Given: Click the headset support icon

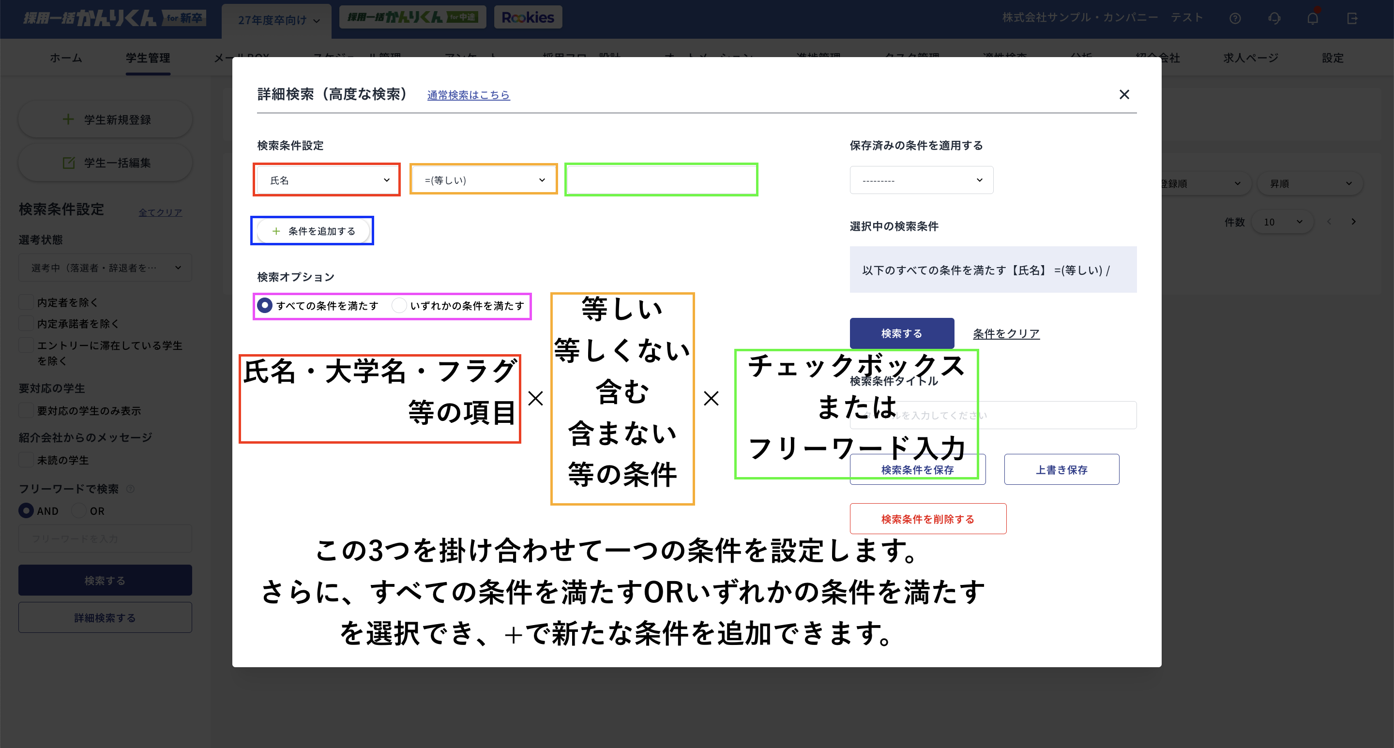Looking at the screenshot, I should [1274, 18].
